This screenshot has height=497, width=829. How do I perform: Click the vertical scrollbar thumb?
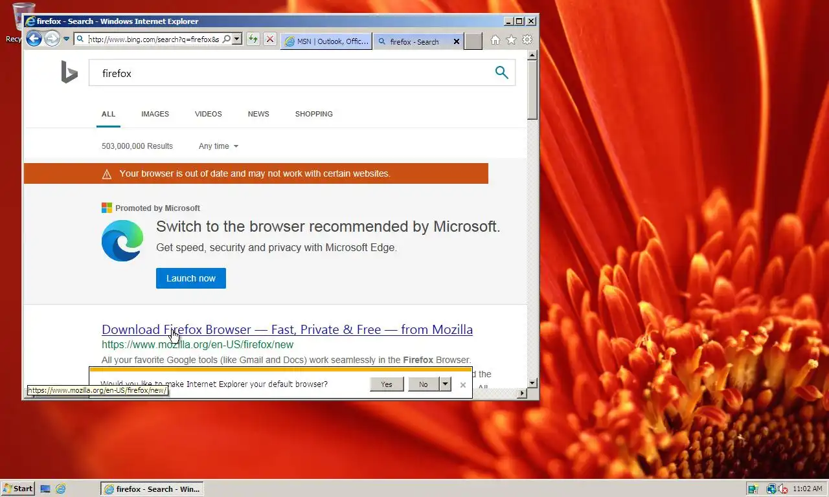[532, 91]
